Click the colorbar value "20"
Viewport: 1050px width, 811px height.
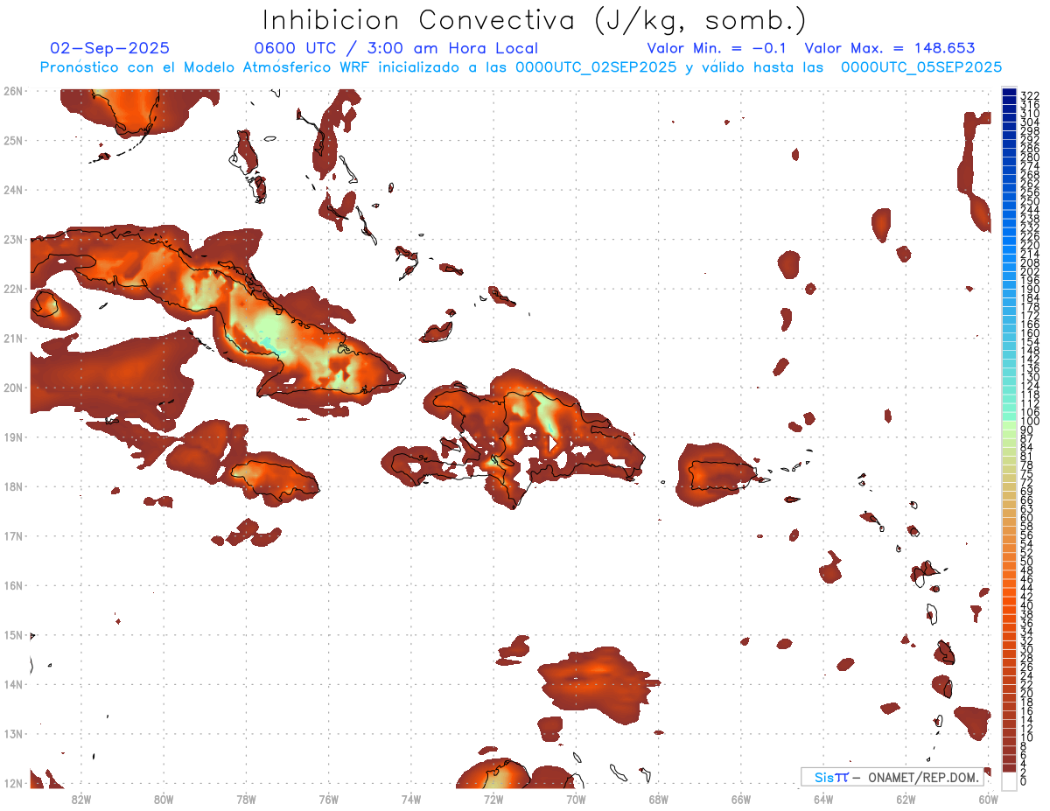click(x=1027, y=693)
